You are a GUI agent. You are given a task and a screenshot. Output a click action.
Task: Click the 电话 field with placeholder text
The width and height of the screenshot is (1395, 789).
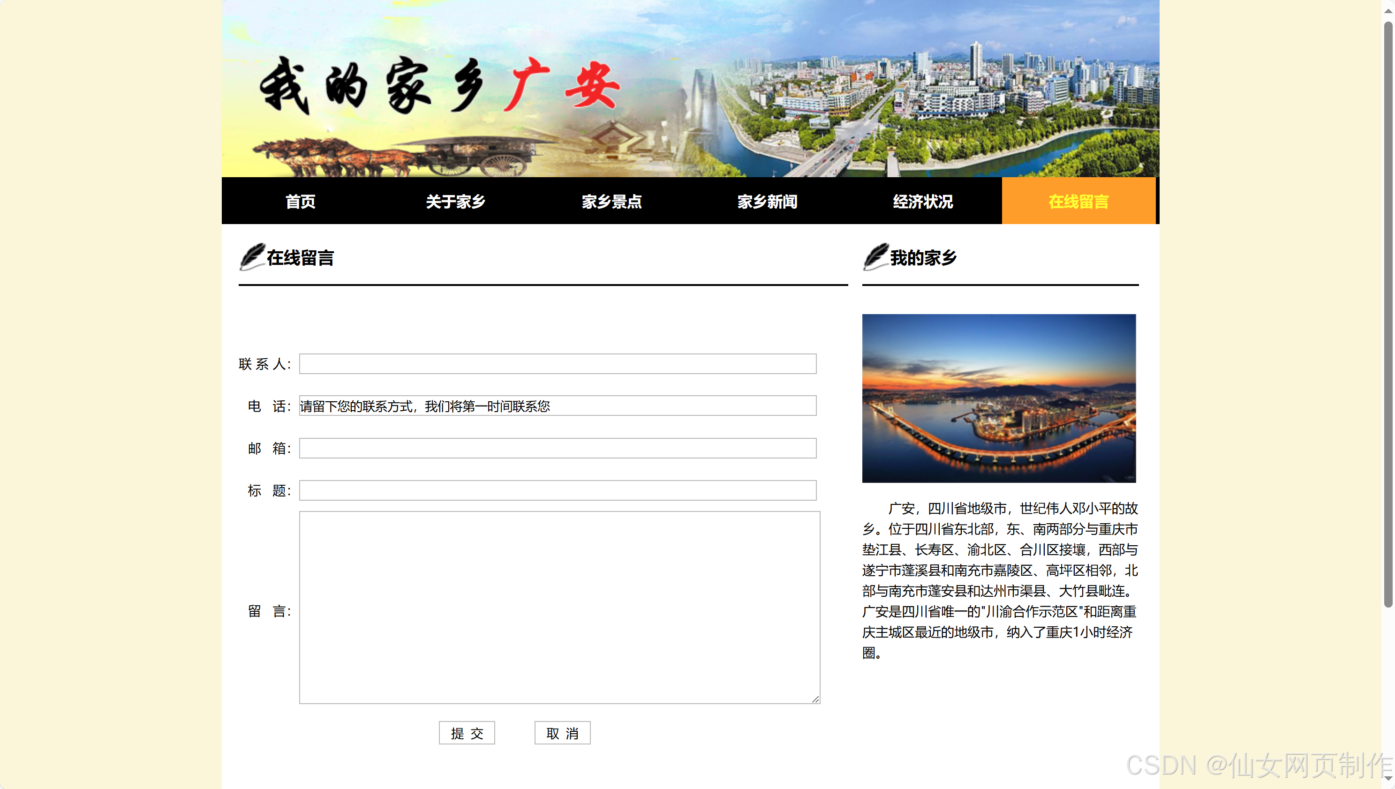(x=557, y=406)
